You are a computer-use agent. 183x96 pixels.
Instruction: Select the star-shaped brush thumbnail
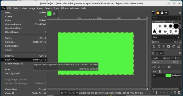155,31
